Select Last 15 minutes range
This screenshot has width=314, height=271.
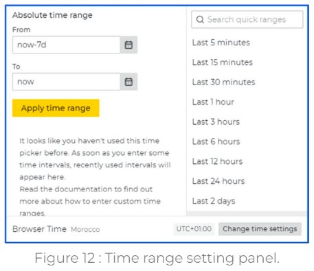[x=223, y=62]
